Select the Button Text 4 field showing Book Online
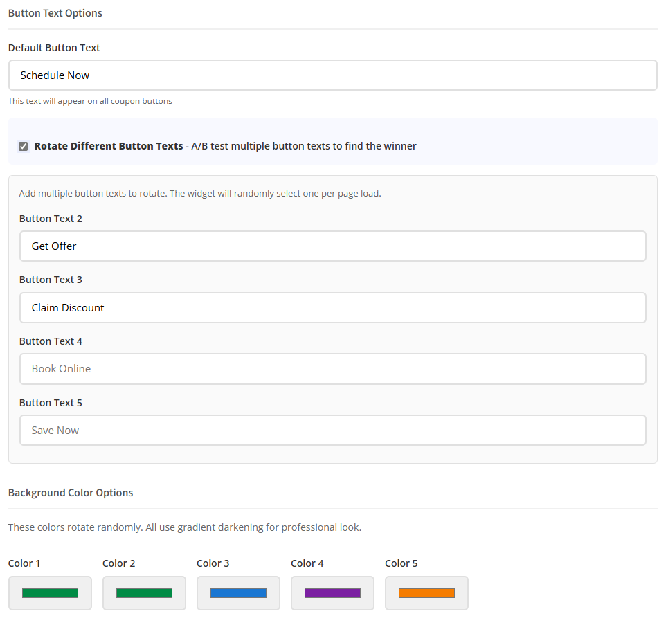The width and height of the screenshot is (668, 625). tap(332, 369)
